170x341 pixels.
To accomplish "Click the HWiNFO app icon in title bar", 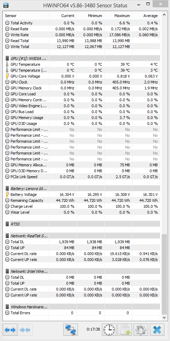I will pos(6,5).
